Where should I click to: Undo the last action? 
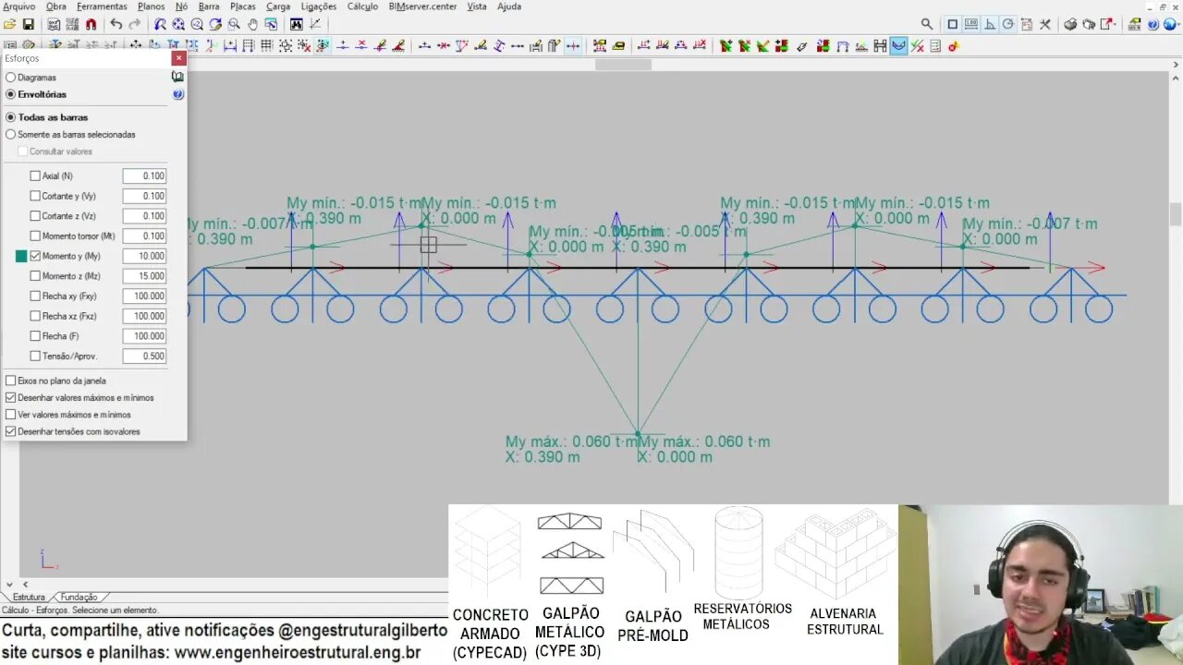pyautogui.click(x=116, y=24)
